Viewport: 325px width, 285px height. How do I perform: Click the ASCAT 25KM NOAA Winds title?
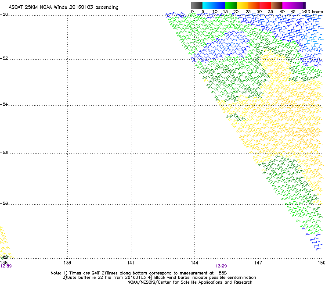tap(63, 7)
